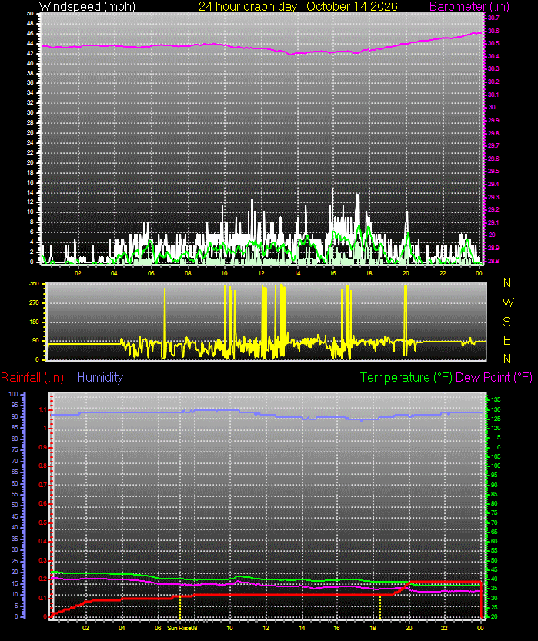Click hour 14 on lower graph axis
This screenshot has height=641, width=538.
[x=302, y=628]
